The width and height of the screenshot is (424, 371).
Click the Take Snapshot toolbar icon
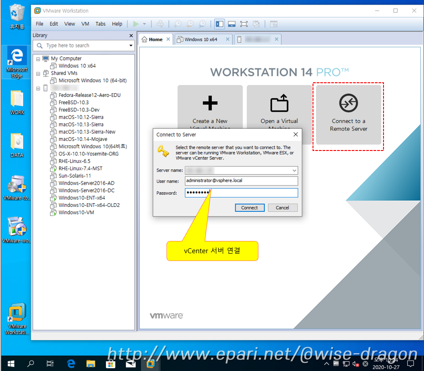point(178,24)
